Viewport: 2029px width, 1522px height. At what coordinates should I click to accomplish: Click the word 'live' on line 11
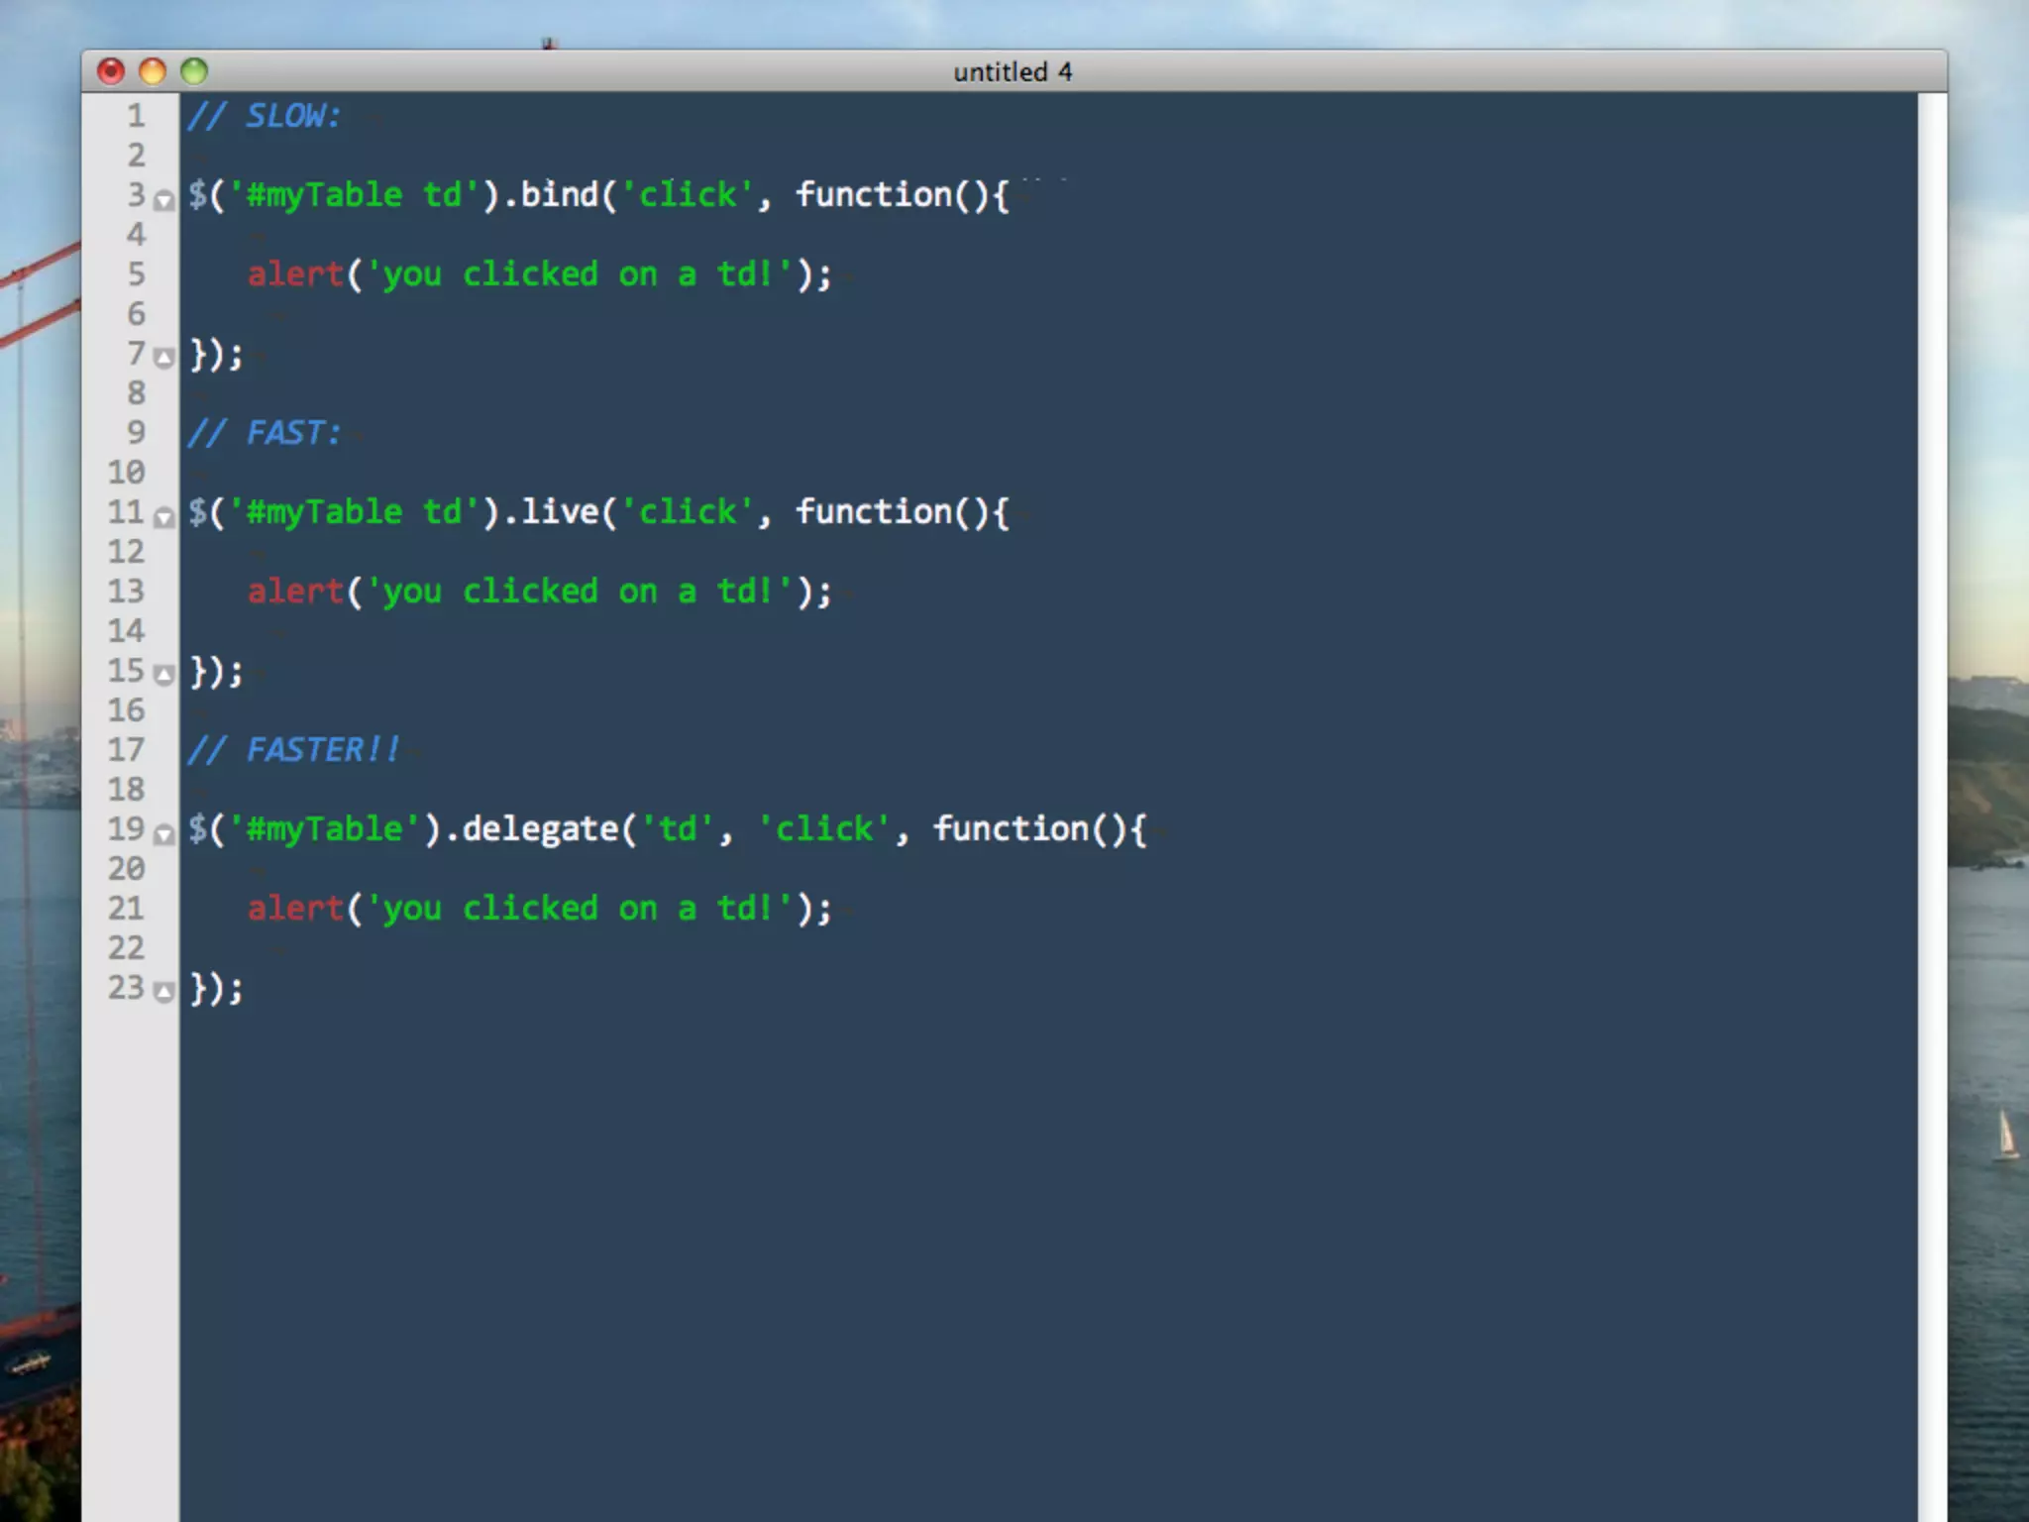pos(560,512)
